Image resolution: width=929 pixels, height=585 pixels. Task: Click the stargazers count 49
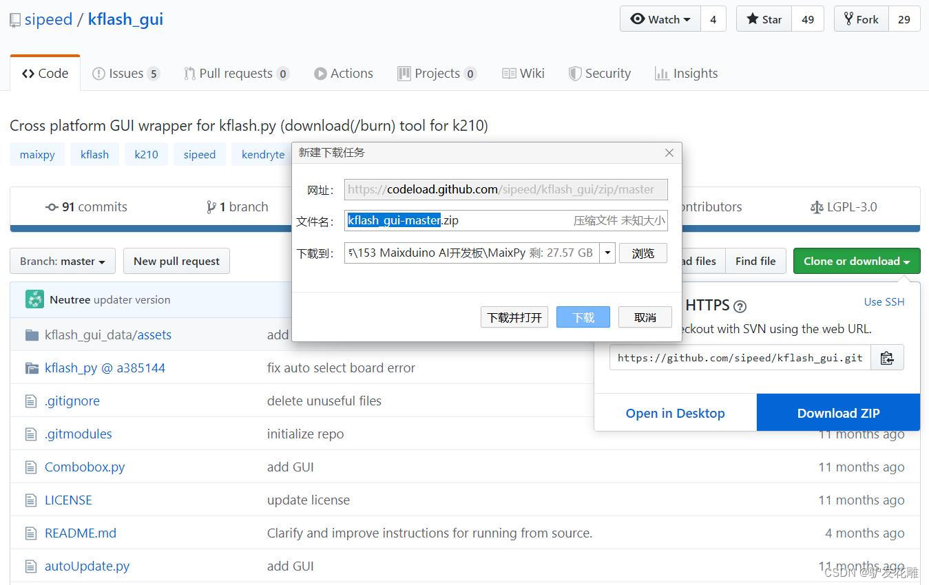(x=808, y=19)
